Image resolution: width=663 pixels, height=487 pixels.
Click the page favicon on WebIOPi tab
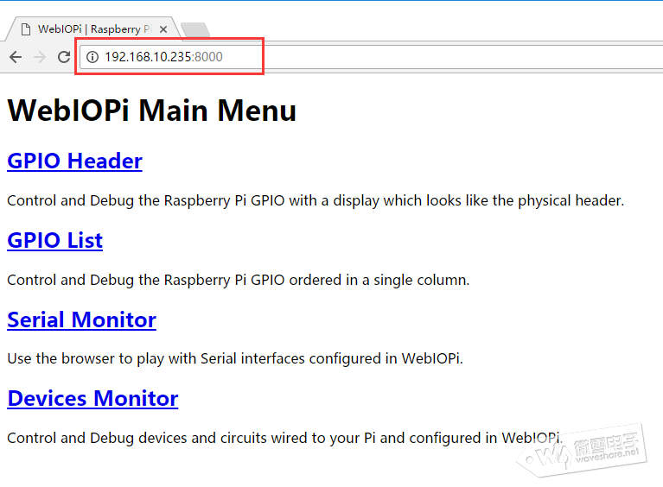(x=26, y=29)
